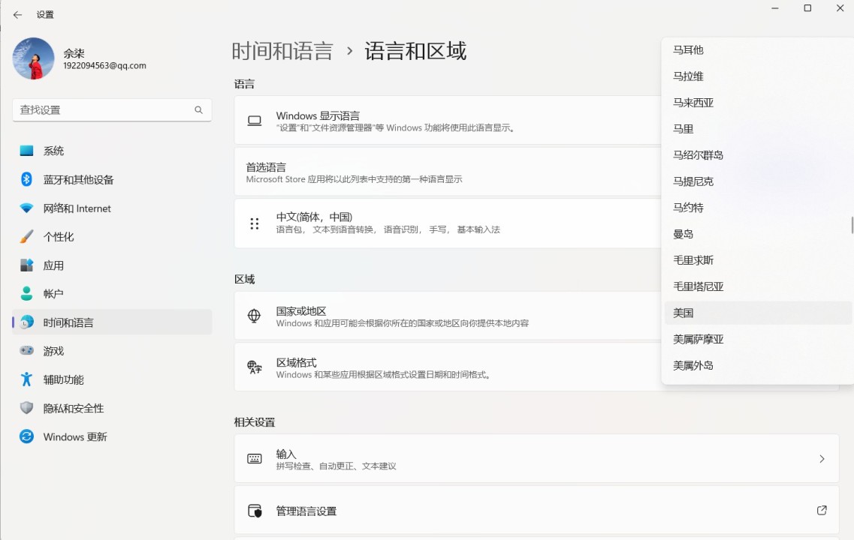Viewport: 854px width, 540px height.
Task: Click the 管理语言设置 shield icon
Action: click(x=255, y=511)
